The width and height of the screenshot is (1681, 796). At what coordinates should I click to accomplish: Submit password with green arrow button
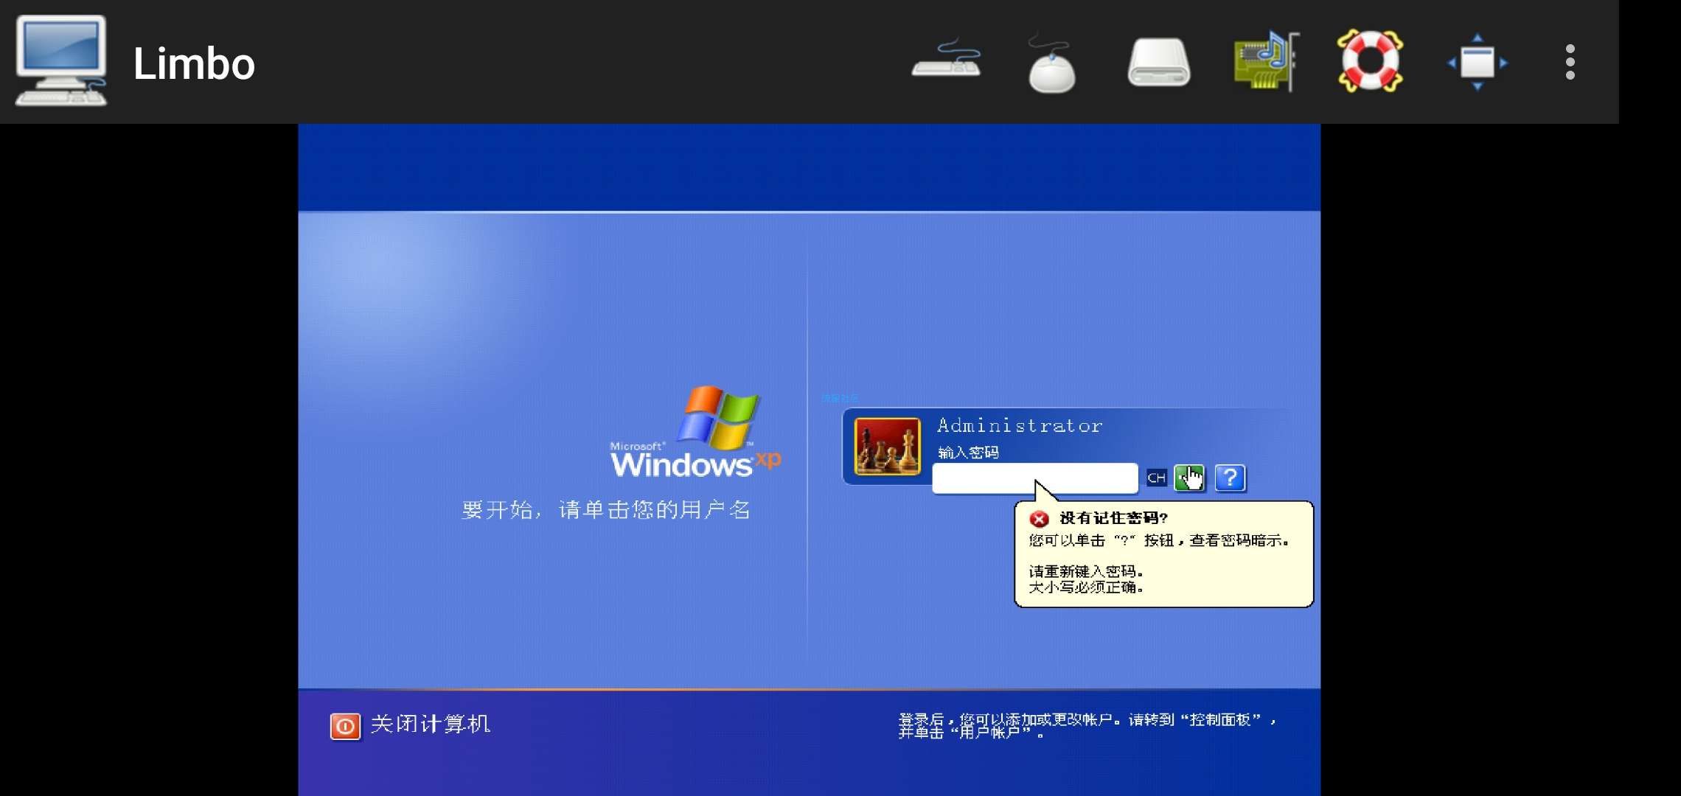point(1189,478)
